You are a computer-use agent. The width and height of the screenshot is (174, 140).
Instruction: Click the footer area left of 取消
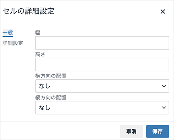60,131
